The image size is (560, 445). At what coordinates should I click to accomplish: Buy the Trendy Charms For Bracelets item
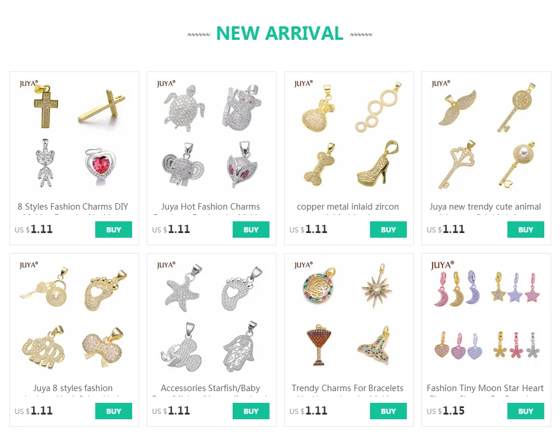point(388,411)
